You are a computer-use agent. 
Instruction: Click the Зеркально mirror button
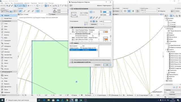tap(94, 24)
